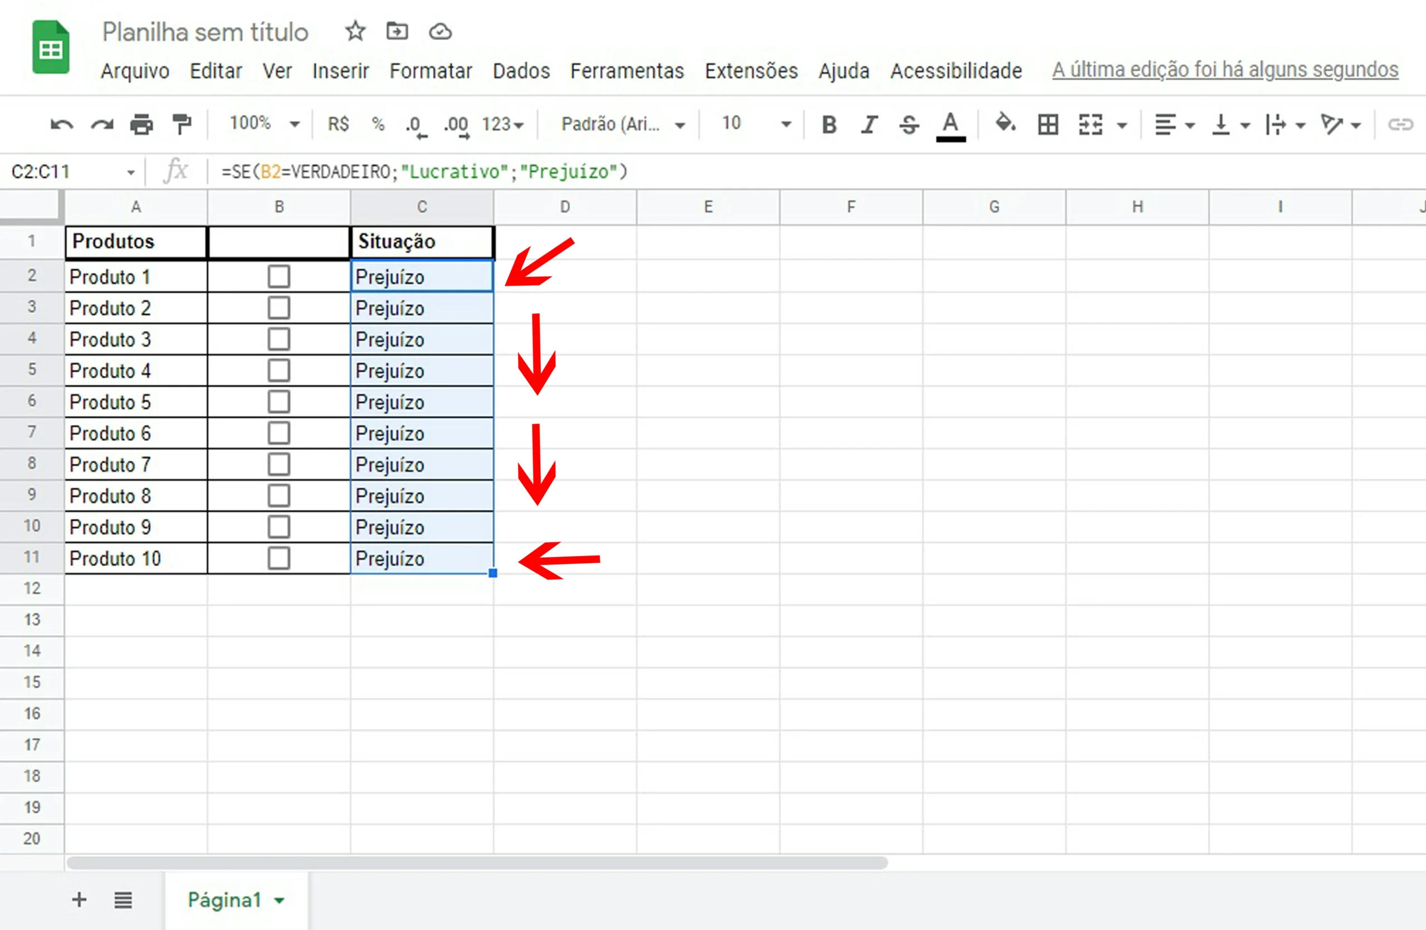Toggle italic formatting

pyautogui.click(x=870, y=125)
